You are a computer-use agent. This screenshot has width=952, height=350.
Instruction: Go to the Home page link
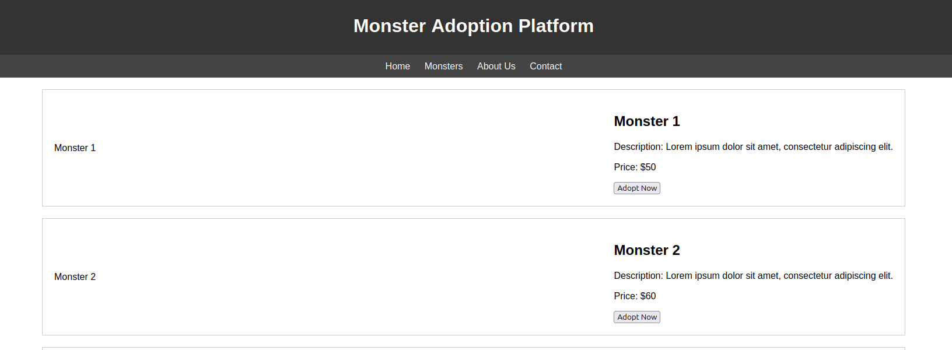click(x=397, y=66)
